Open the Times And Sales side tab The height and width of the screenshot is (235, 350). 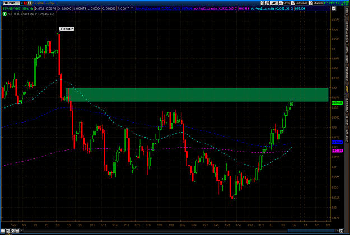[347, 32]
